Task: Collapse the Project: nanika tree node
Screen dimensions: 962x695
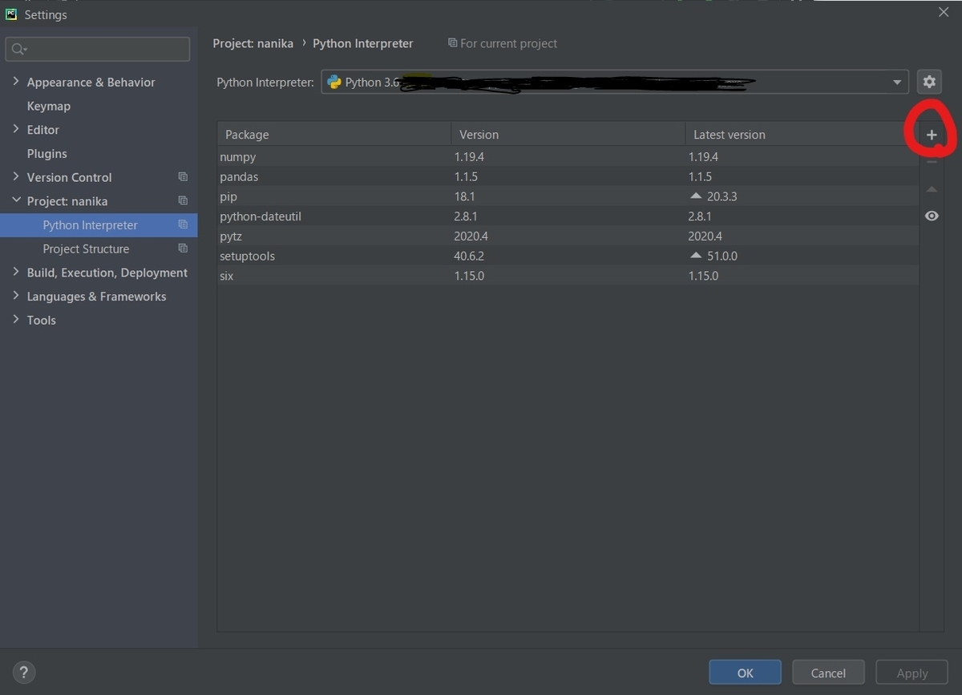Action: [16, 200]
